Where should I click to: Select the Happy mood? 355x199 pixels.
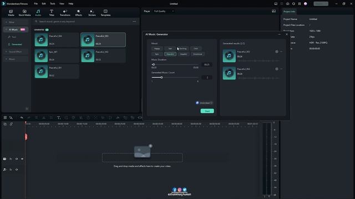(157, 49)
